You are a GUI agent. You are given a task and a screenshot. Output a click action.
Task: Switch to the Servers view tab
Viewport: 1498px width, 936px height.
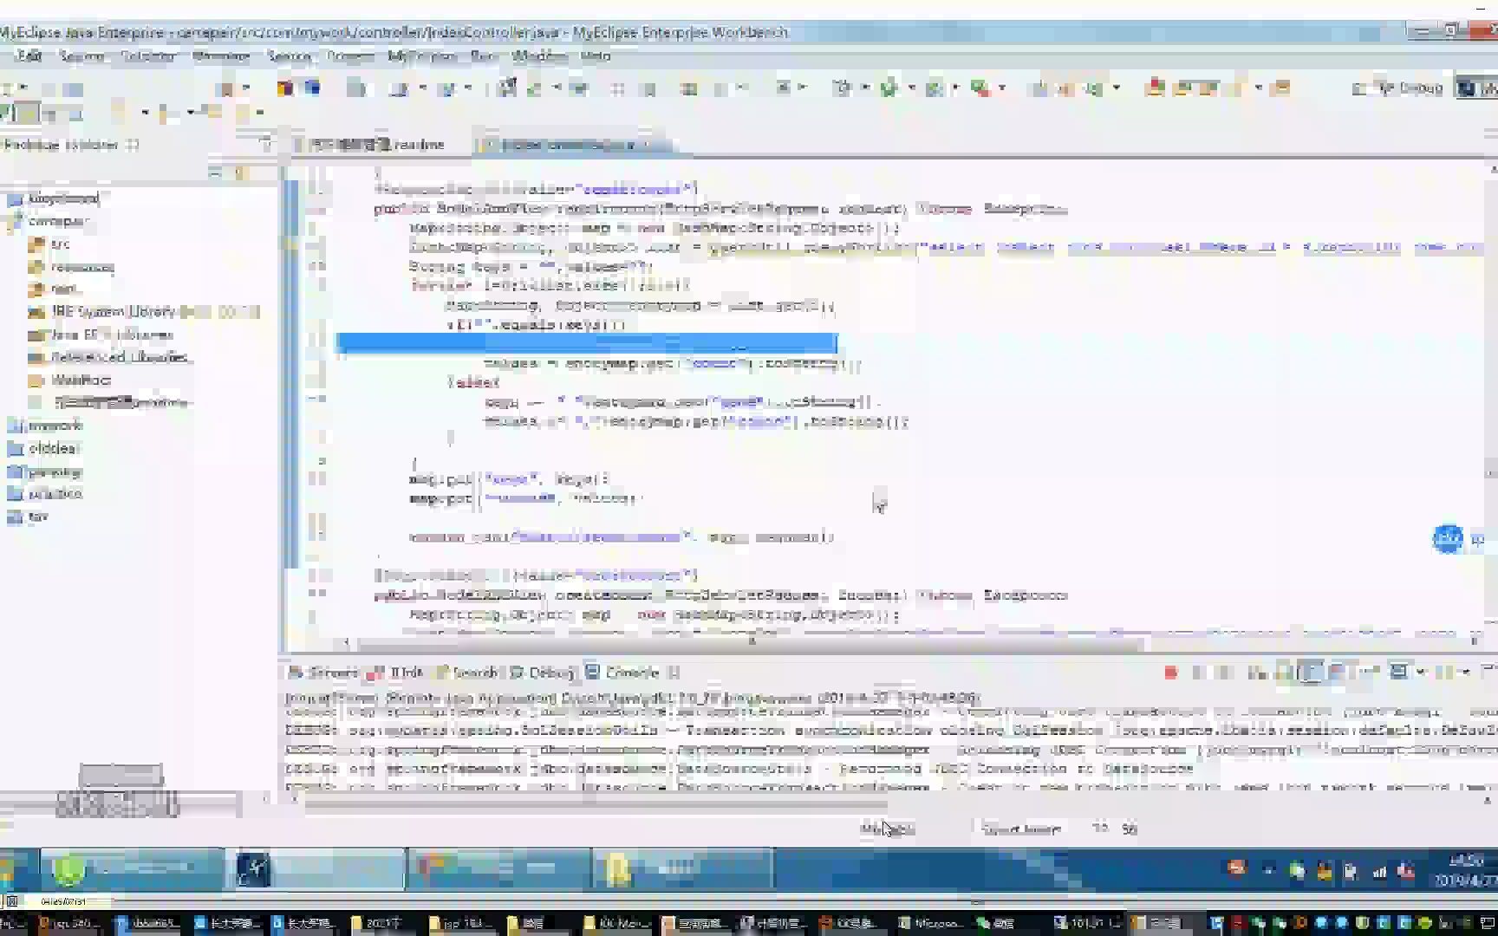(323, 673)
